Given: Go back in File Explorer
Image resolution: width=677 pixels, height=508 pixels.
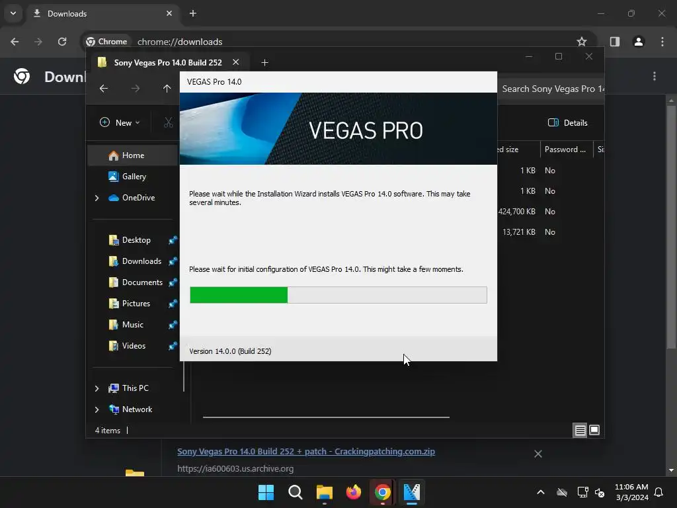Looking at the screenshot, I should [104, 89].
